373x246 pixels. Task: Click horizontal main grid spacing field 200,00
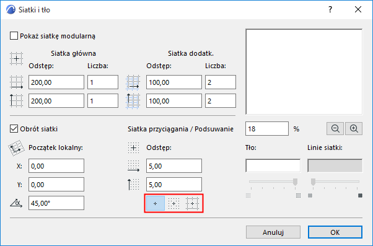point(56,82)
